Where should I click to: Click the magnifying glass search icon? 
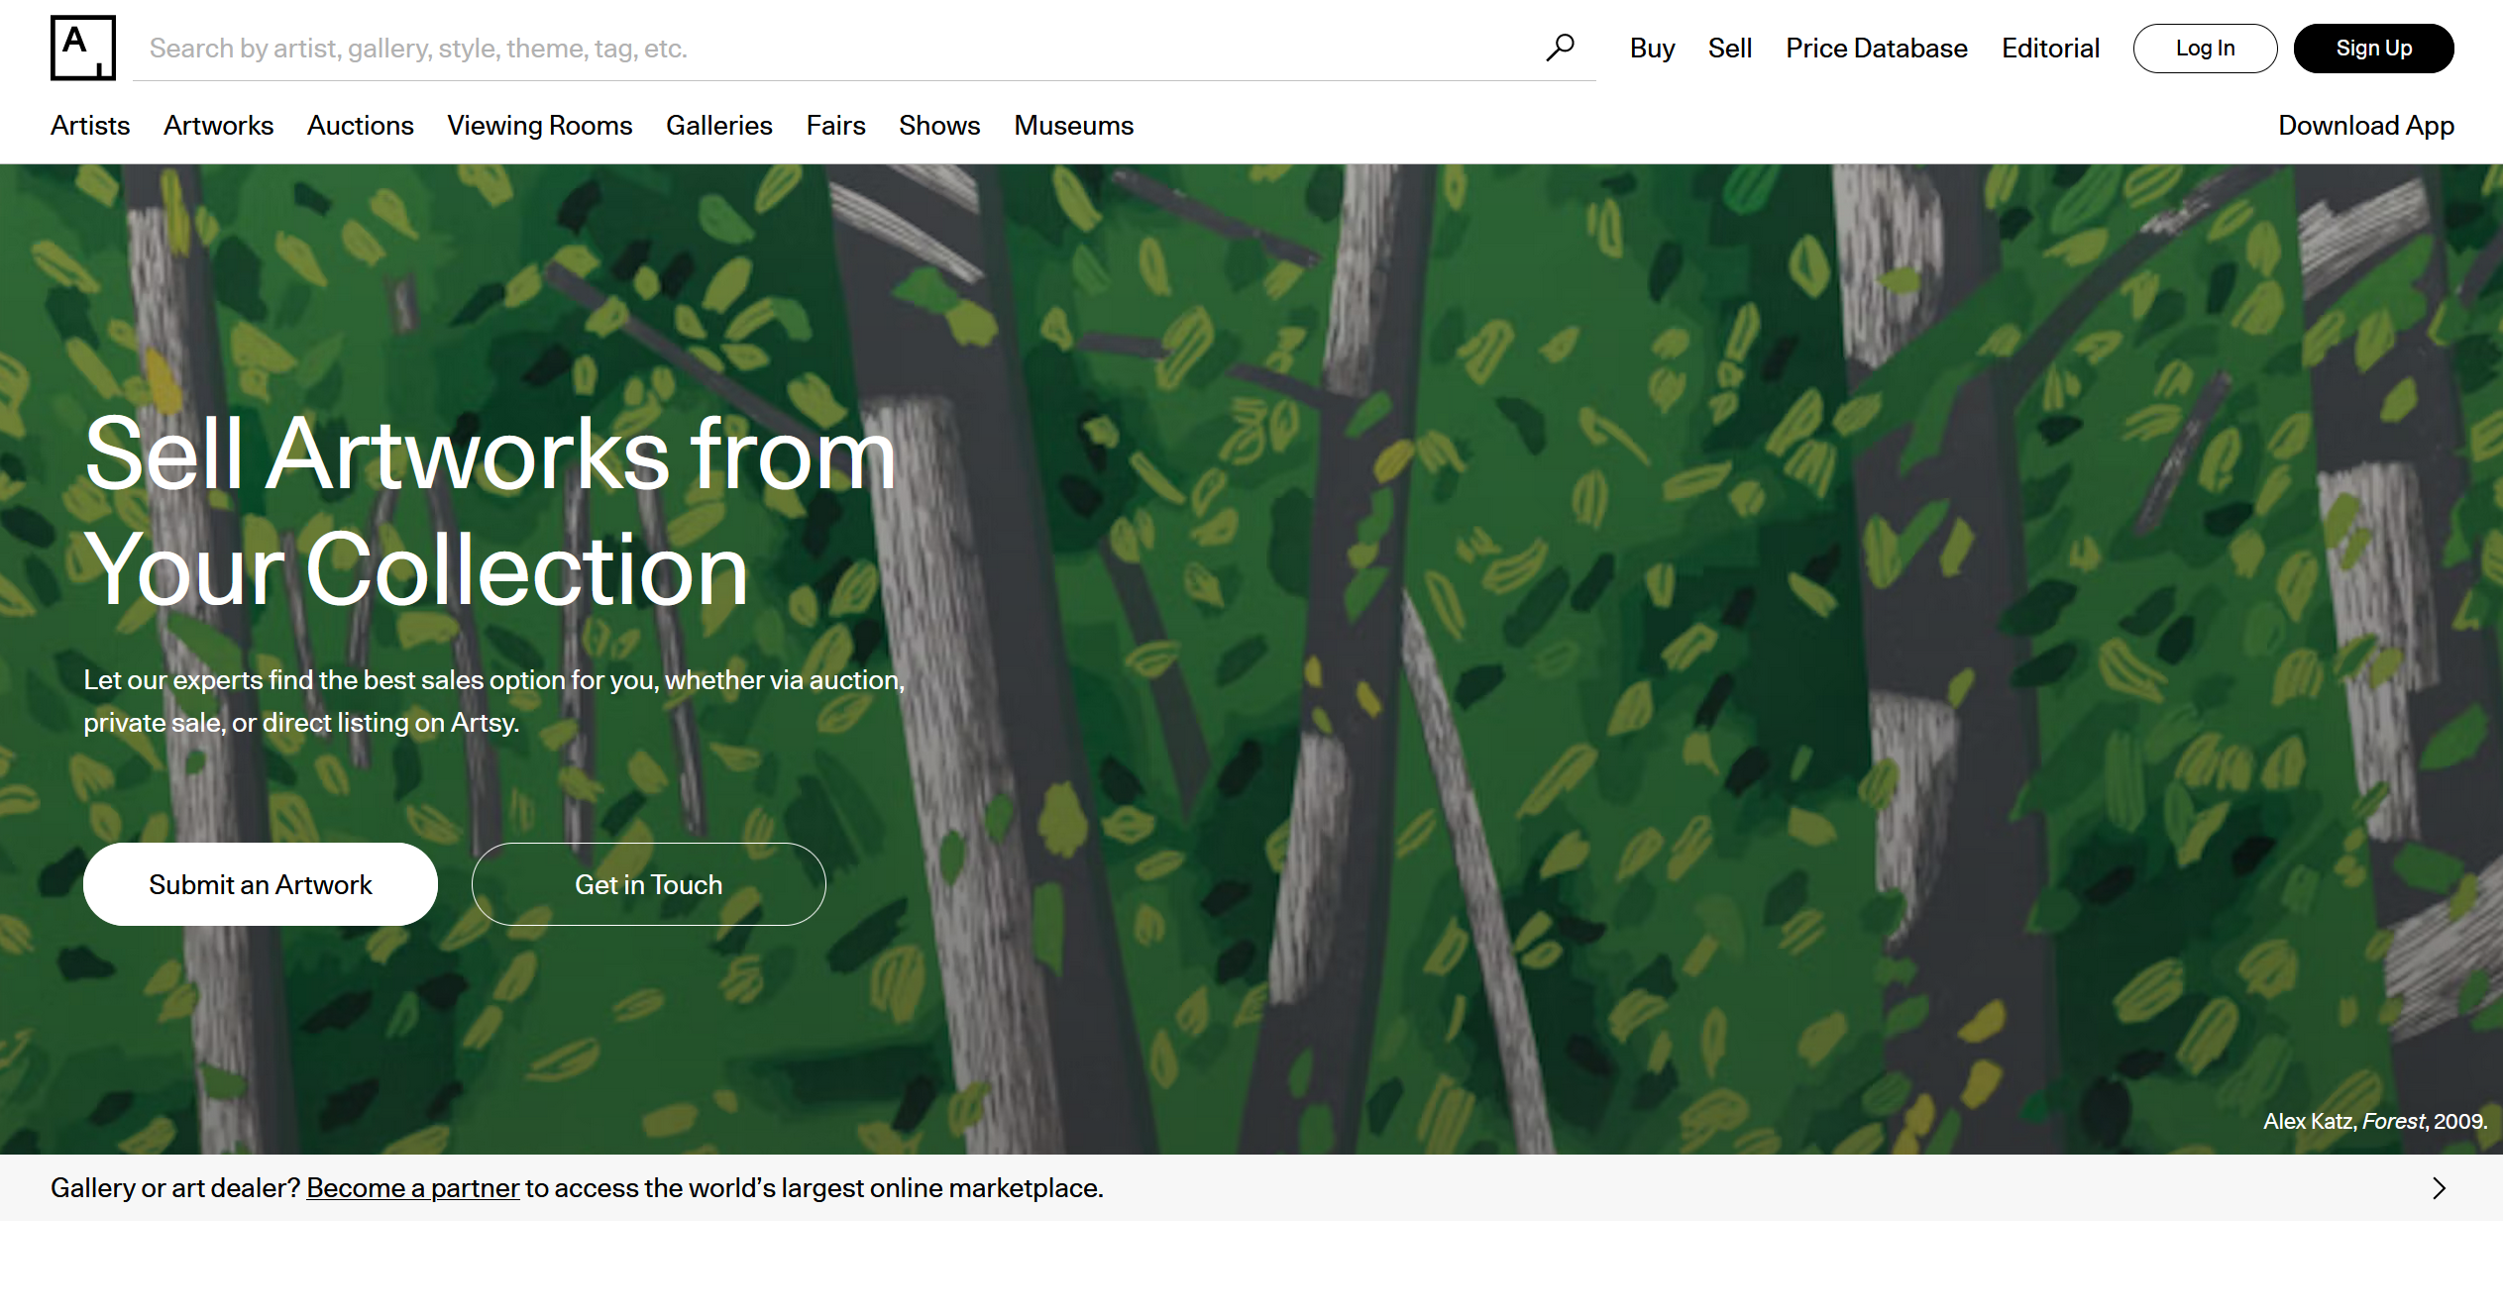coord(1560,48)
